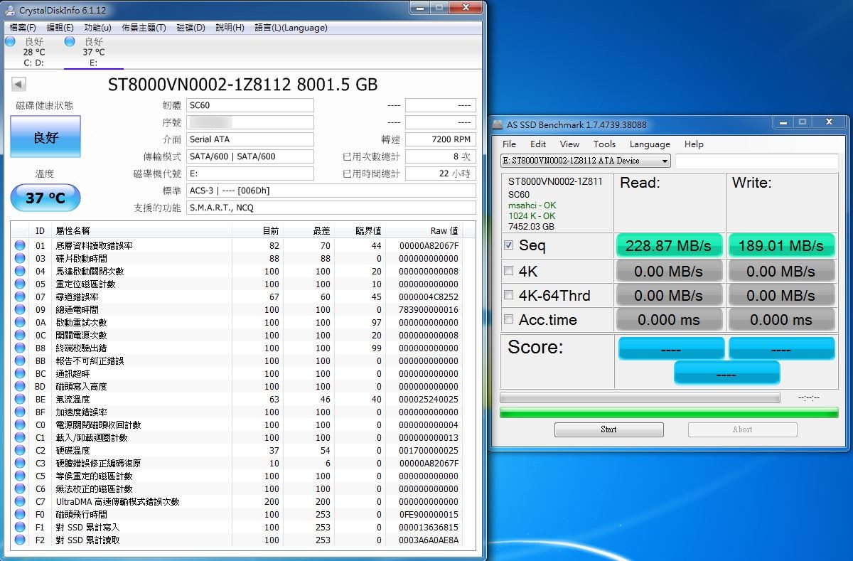Open Language menu in AS SSD Benchmark
853x561 pixels.
(x=650, y=144)
